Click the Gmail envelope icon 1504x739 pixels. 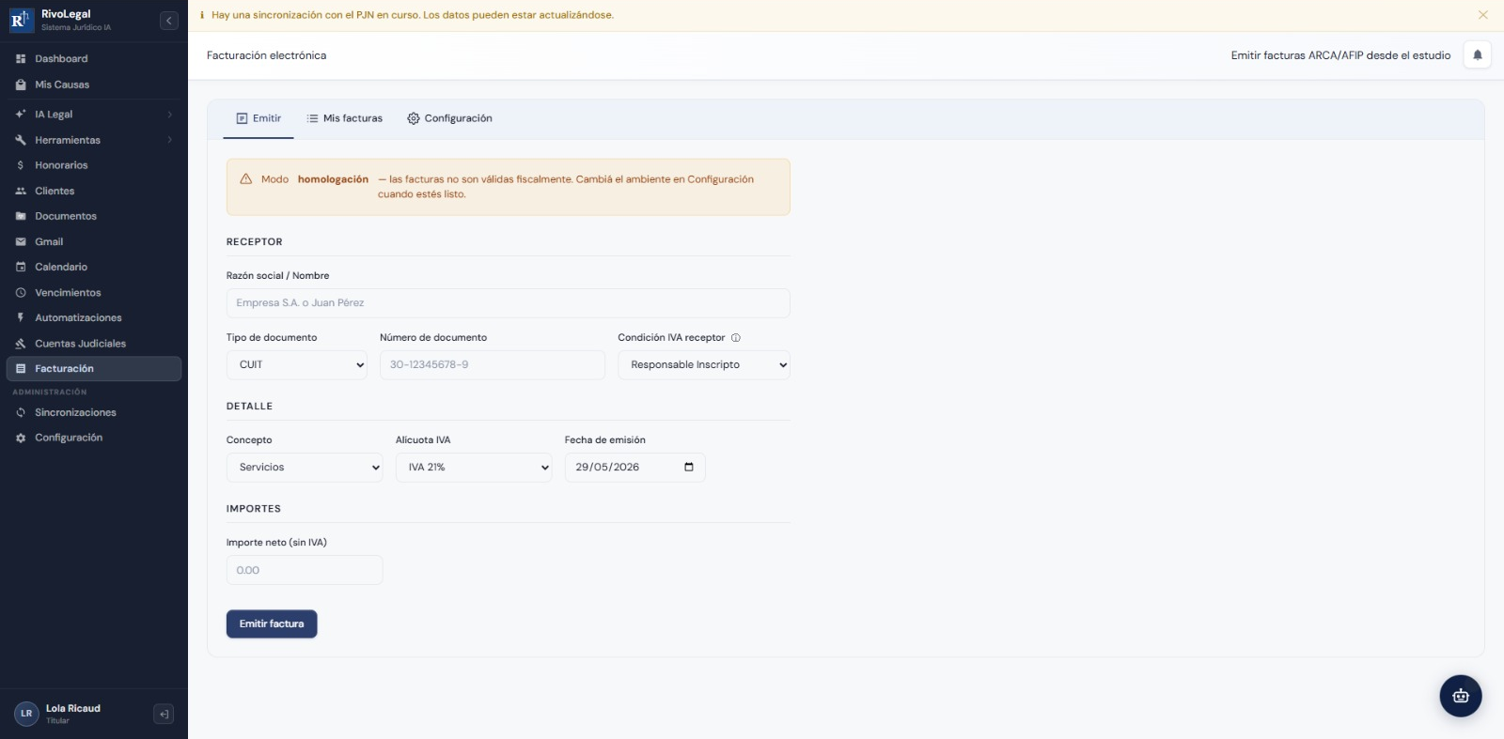pos(21,241)
